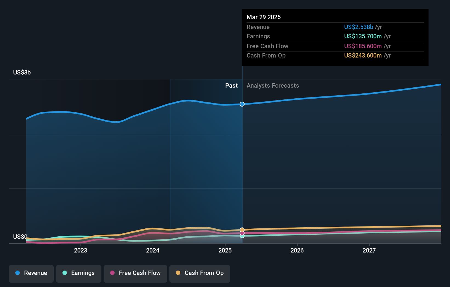
Task: Toggle the Free Cash Flow legend button
Action: (x=135, y=274)
